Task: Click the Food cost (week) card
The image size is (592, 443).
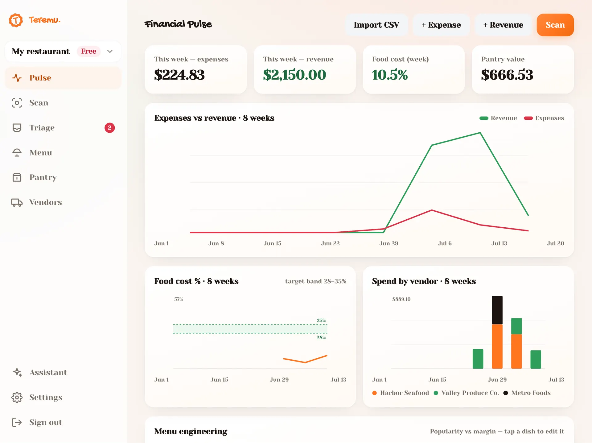Action: (414, 70)
